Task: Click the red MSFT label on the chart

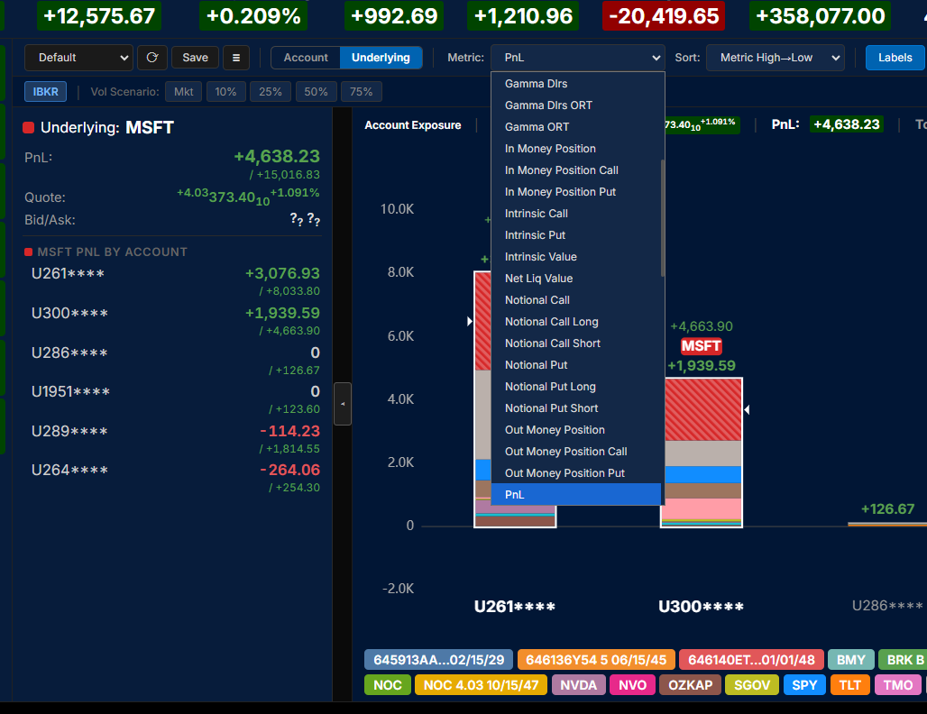Action: coord(701,345)
